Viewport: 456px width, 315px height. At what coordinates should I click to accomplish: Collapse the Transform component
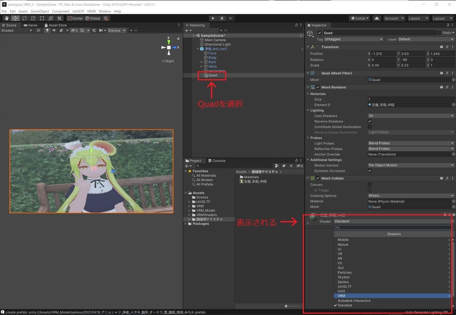308,47
